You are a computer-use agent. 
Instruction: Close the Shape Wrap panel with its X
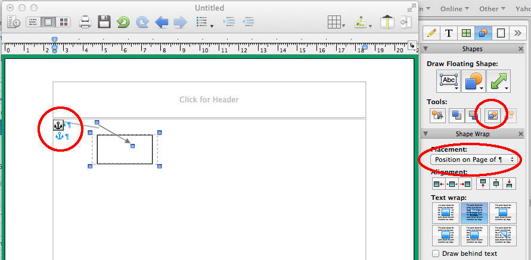pyautogui.click(x=522, y=134)
